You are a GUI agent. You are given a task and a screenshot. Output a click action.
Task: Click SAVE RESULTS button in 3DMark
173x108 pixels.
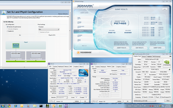click(139, 48)
